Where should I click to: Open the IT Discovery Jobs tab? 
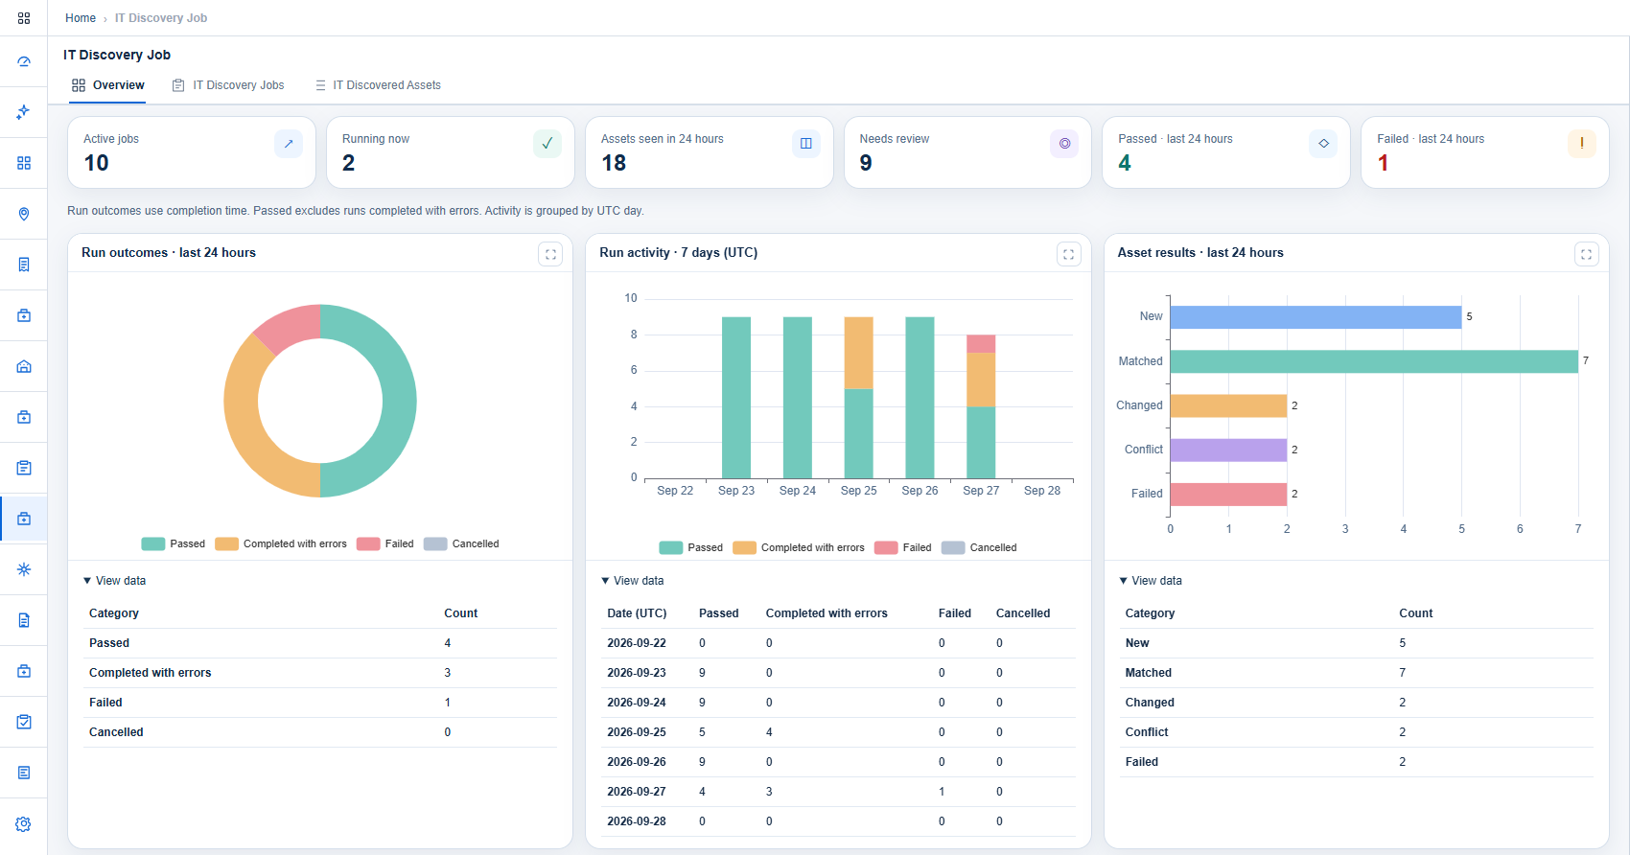point(228,85)
